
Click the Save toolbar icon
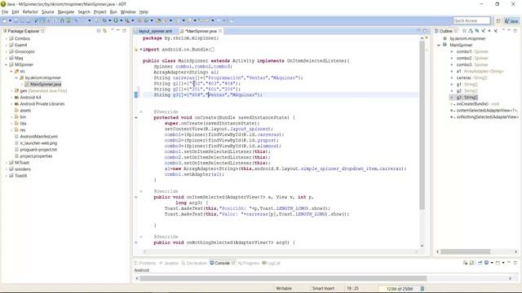(15, 20)
